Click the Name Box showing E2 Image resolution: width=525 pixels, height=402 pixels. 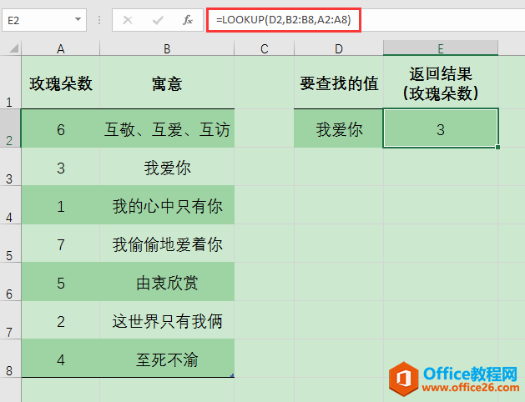(38, 20)
